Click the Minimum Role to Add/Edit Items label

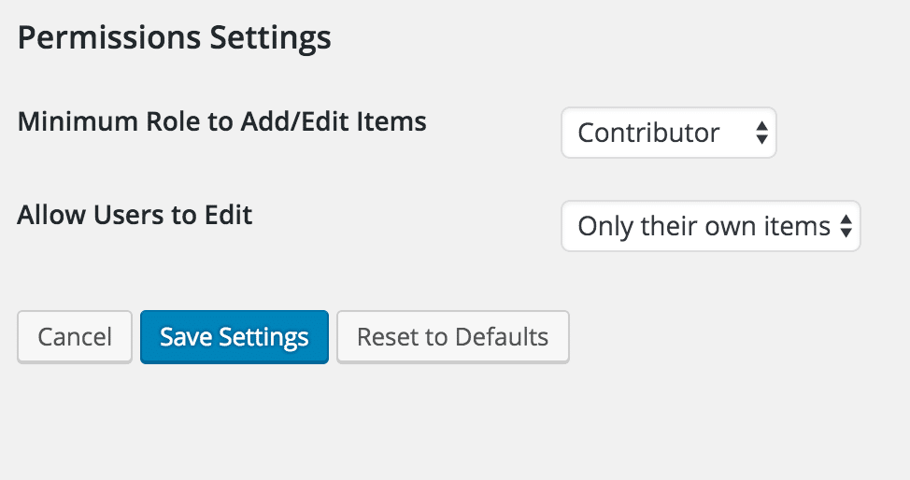tap(221, 122)
